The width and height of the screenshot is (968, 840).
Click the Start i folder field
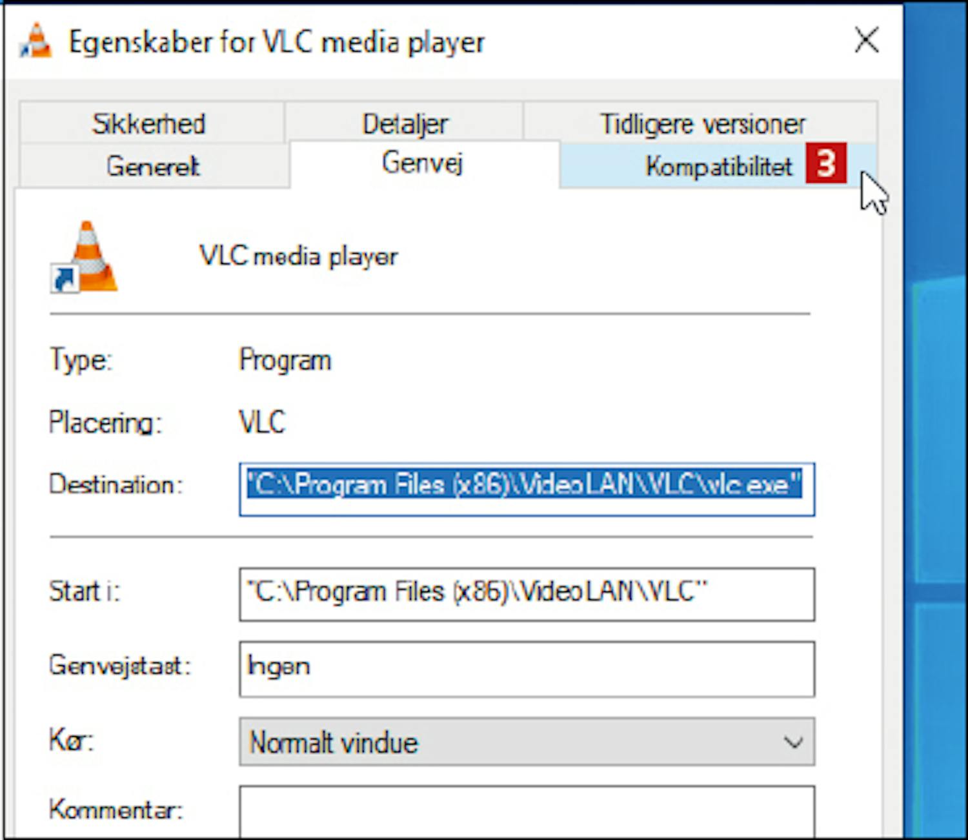[526, 594]
